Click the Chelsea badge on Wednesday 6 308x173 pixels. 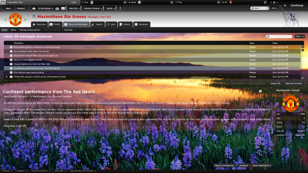click(139, 2)
